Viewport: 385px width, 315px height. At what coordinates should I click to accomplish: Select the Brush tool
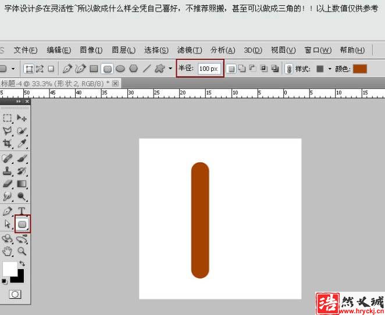coord(22,158)
